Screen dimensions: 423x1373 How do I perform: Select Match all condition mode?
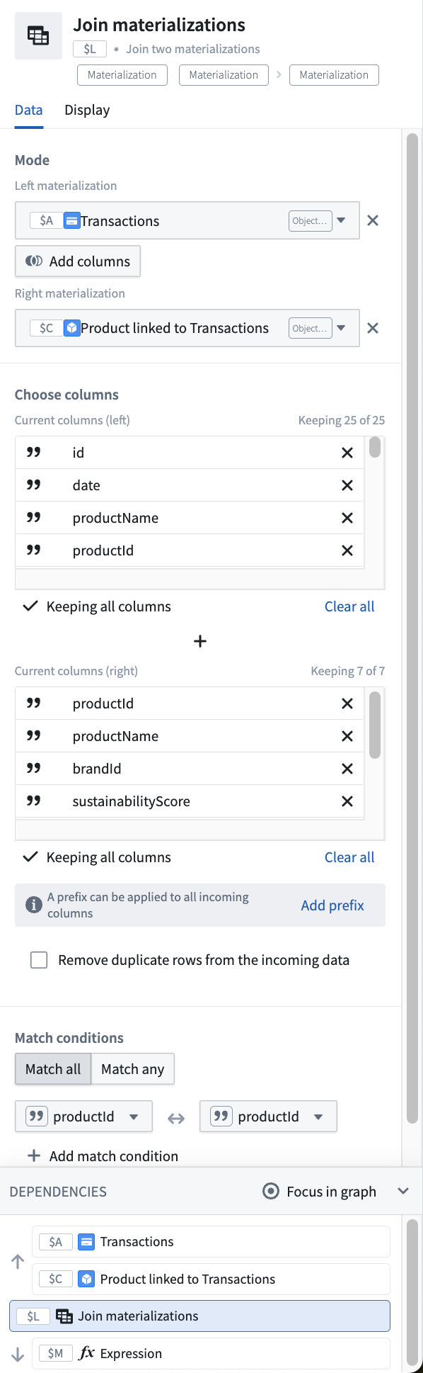pos(53,1069)
